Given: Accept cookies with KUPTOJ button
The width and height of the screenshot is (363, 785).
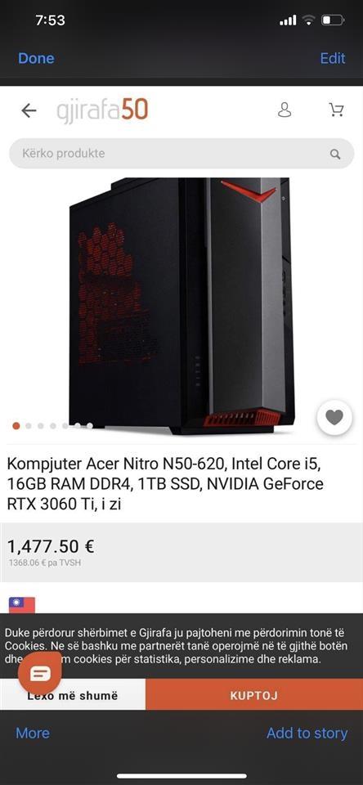Looking at the screenshot, I should [x=253, y=695].
